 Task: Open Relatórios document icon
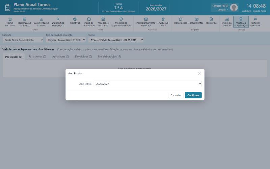[x=211, y=19]
